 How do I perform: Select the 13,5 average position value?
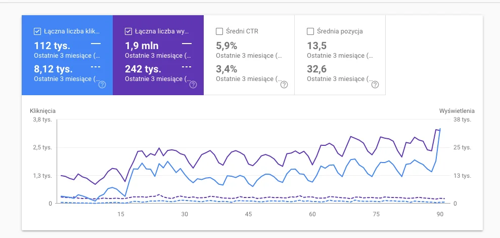click(x=317, y=46)
